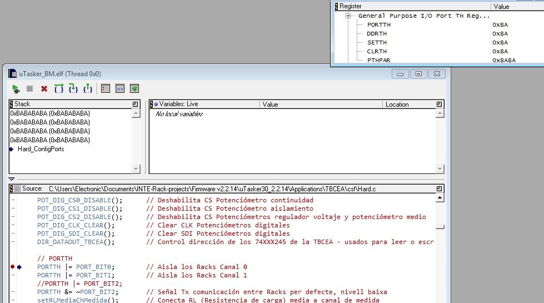This screenshot has height=303, width=544.
Task: Set breakpoint at POT_DIG_SDI_CLEAR line marker
Action: pyautogui.click(x=13, y=234)
